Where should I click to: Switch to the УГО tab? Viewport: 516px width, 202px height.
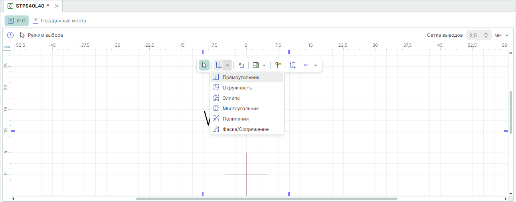[x=17, y=21]
